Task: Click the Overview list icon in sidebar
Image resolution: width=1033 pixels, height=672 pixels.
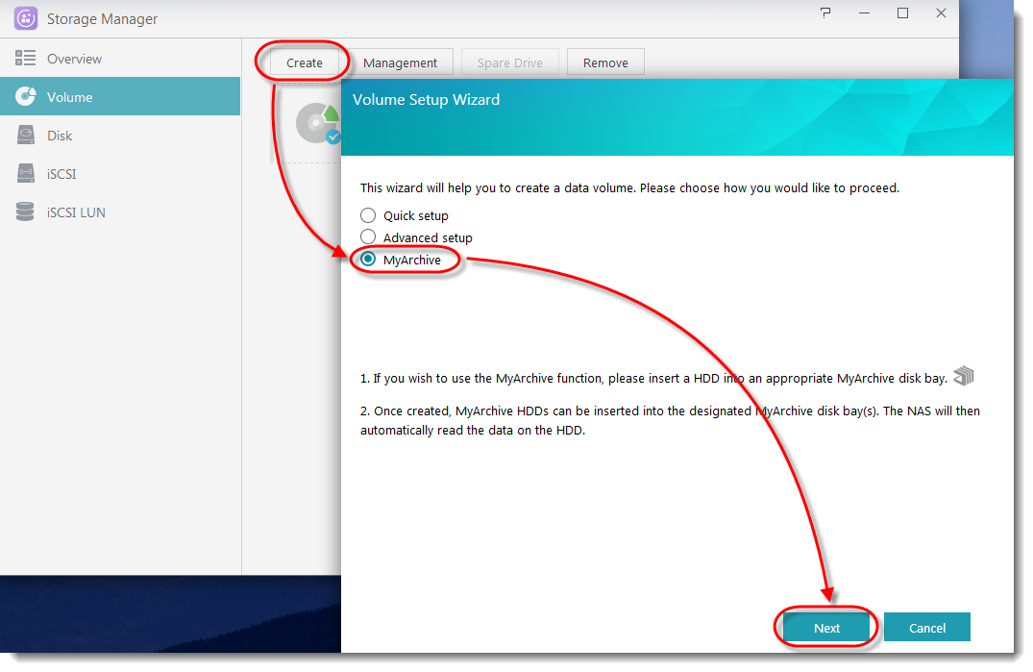Action: point(26,59)
